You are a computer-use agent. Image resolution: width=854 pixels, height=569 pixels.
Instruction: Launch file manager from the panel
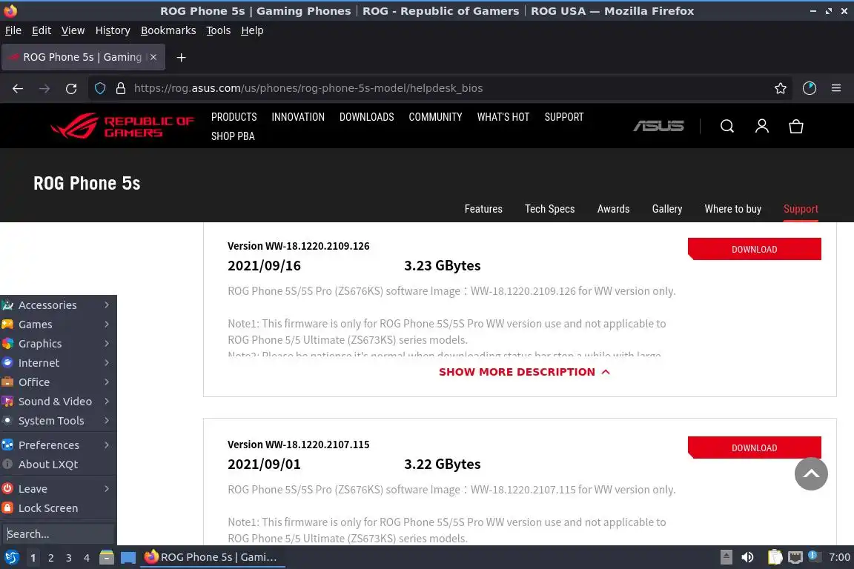tap(107, 557)
